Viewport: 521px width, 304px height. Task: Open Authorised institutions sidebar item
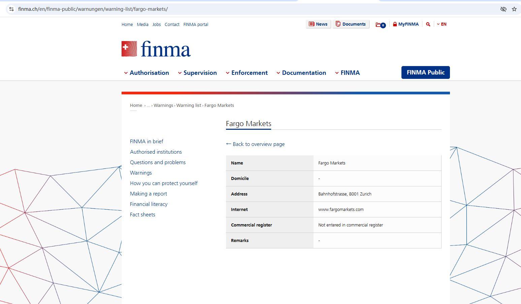(156, 152)
